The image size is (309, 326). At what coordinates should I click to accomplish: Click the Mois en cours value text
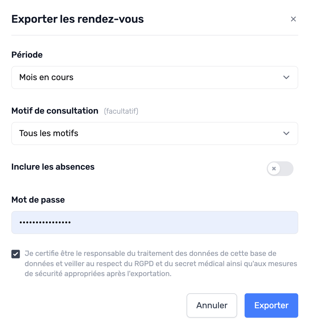coord(46,77)
